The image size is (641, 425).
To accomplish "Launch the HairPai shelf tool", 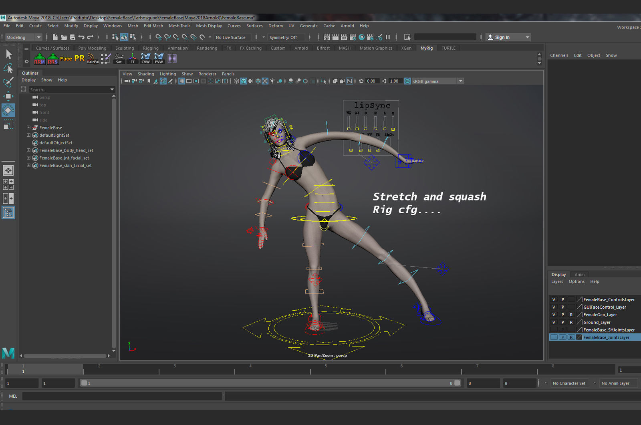I will tap(93, 59).
